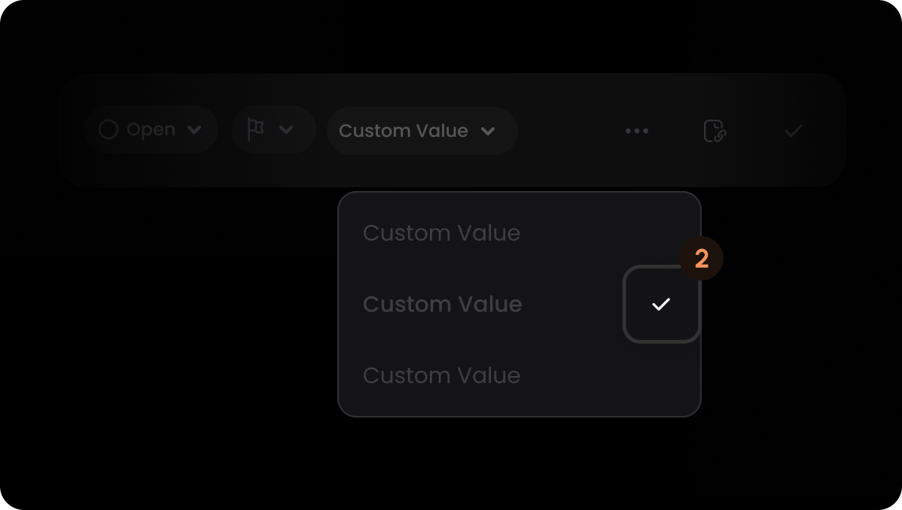
Task: Click the highlighted square box around the checkmark
Action: (662, 304)
